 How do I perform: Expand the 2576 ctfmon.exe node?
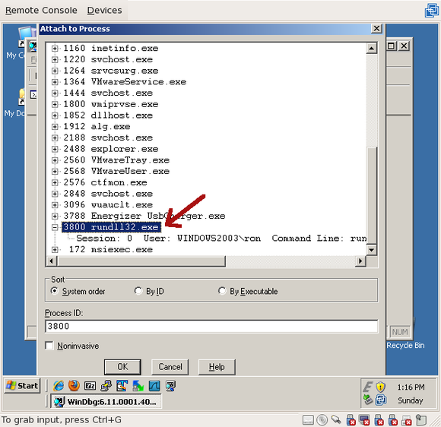[x=55, y=182]
